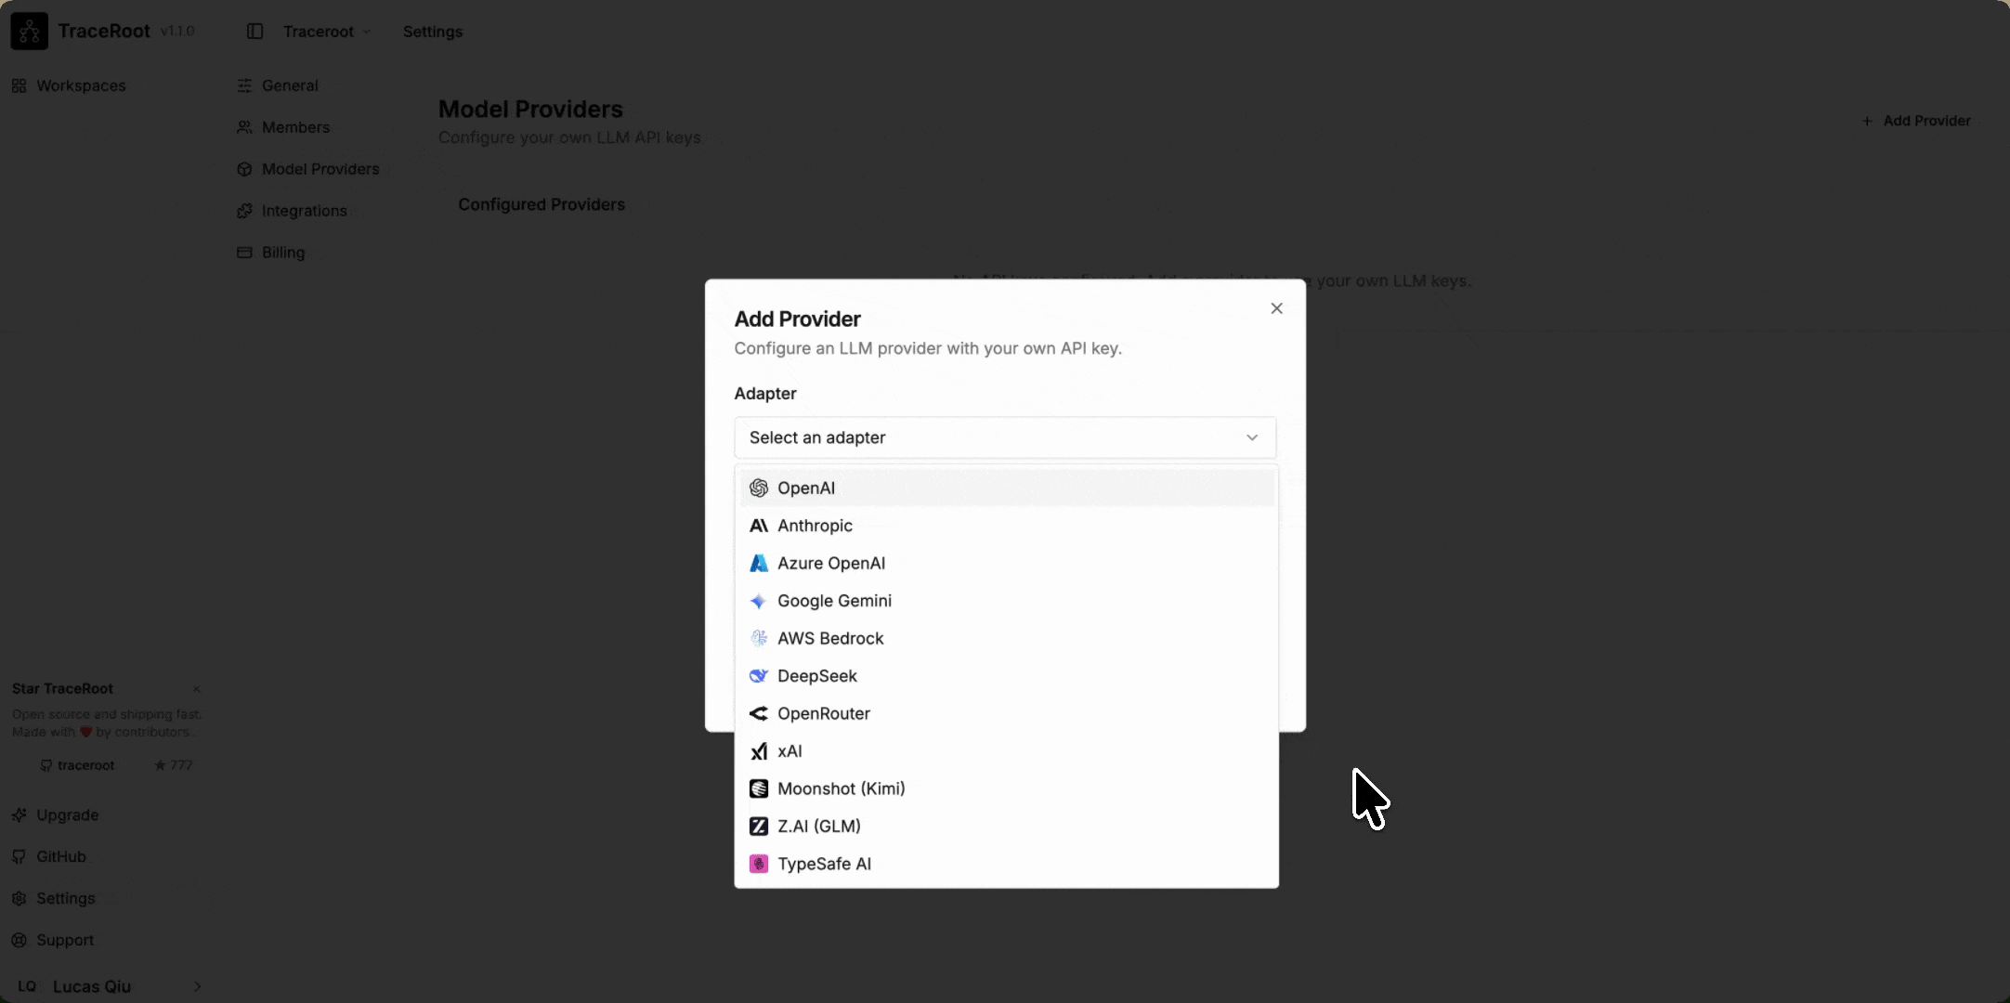Click the General sliders icon
Image resolution: width=2010 pixels, height=1003 pixels.
244,85
